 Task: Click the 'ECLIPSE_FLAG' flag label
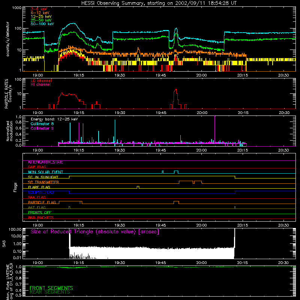click(41, 192)
